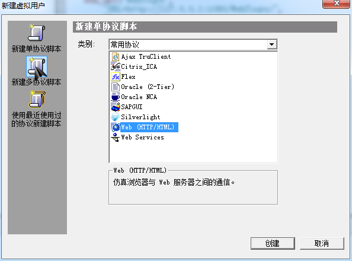Select Web (HTTP/HTML) protocol entry
This screenshot has height=261, width=352.
click(x=149, y=128)
